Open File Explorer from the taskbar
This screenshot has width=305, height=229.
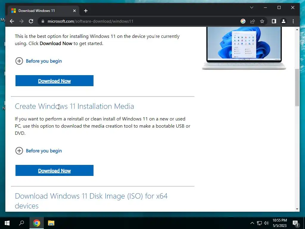(x=51, y=223)
